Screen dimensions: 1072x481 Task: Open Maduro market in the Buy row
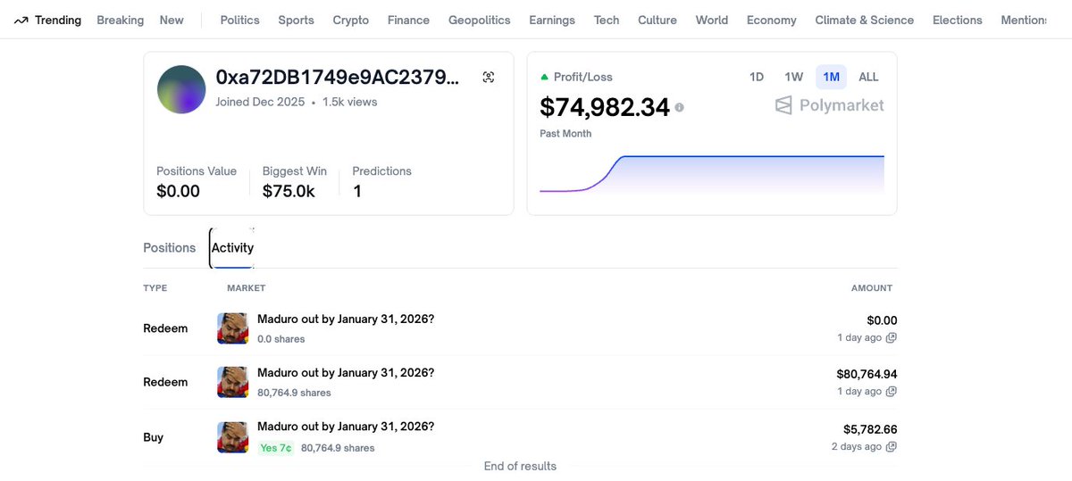[x=346, y=426]
